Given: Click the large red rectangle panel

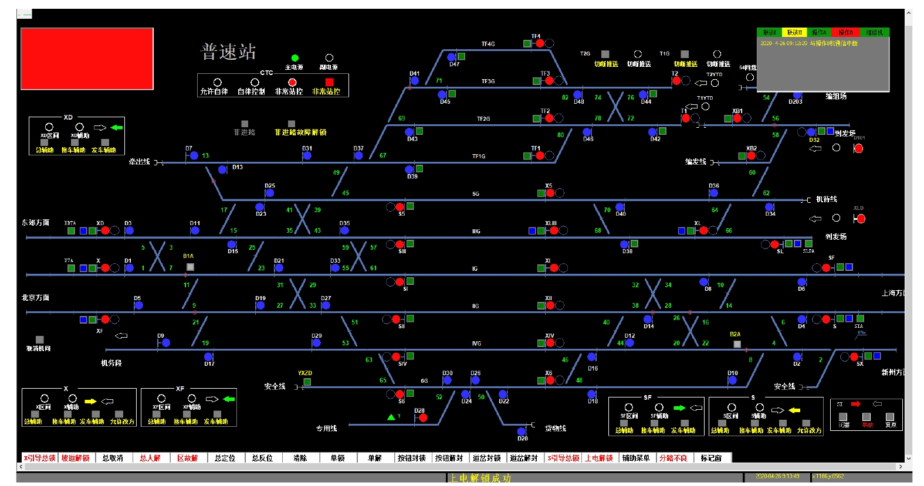Looking at the screenshot, I should 87,59.
